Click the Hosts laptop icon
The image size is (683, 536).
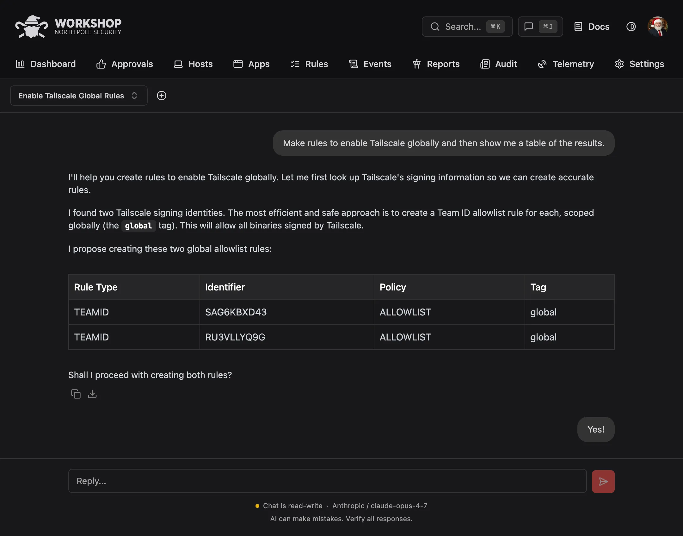coord(178,64)
